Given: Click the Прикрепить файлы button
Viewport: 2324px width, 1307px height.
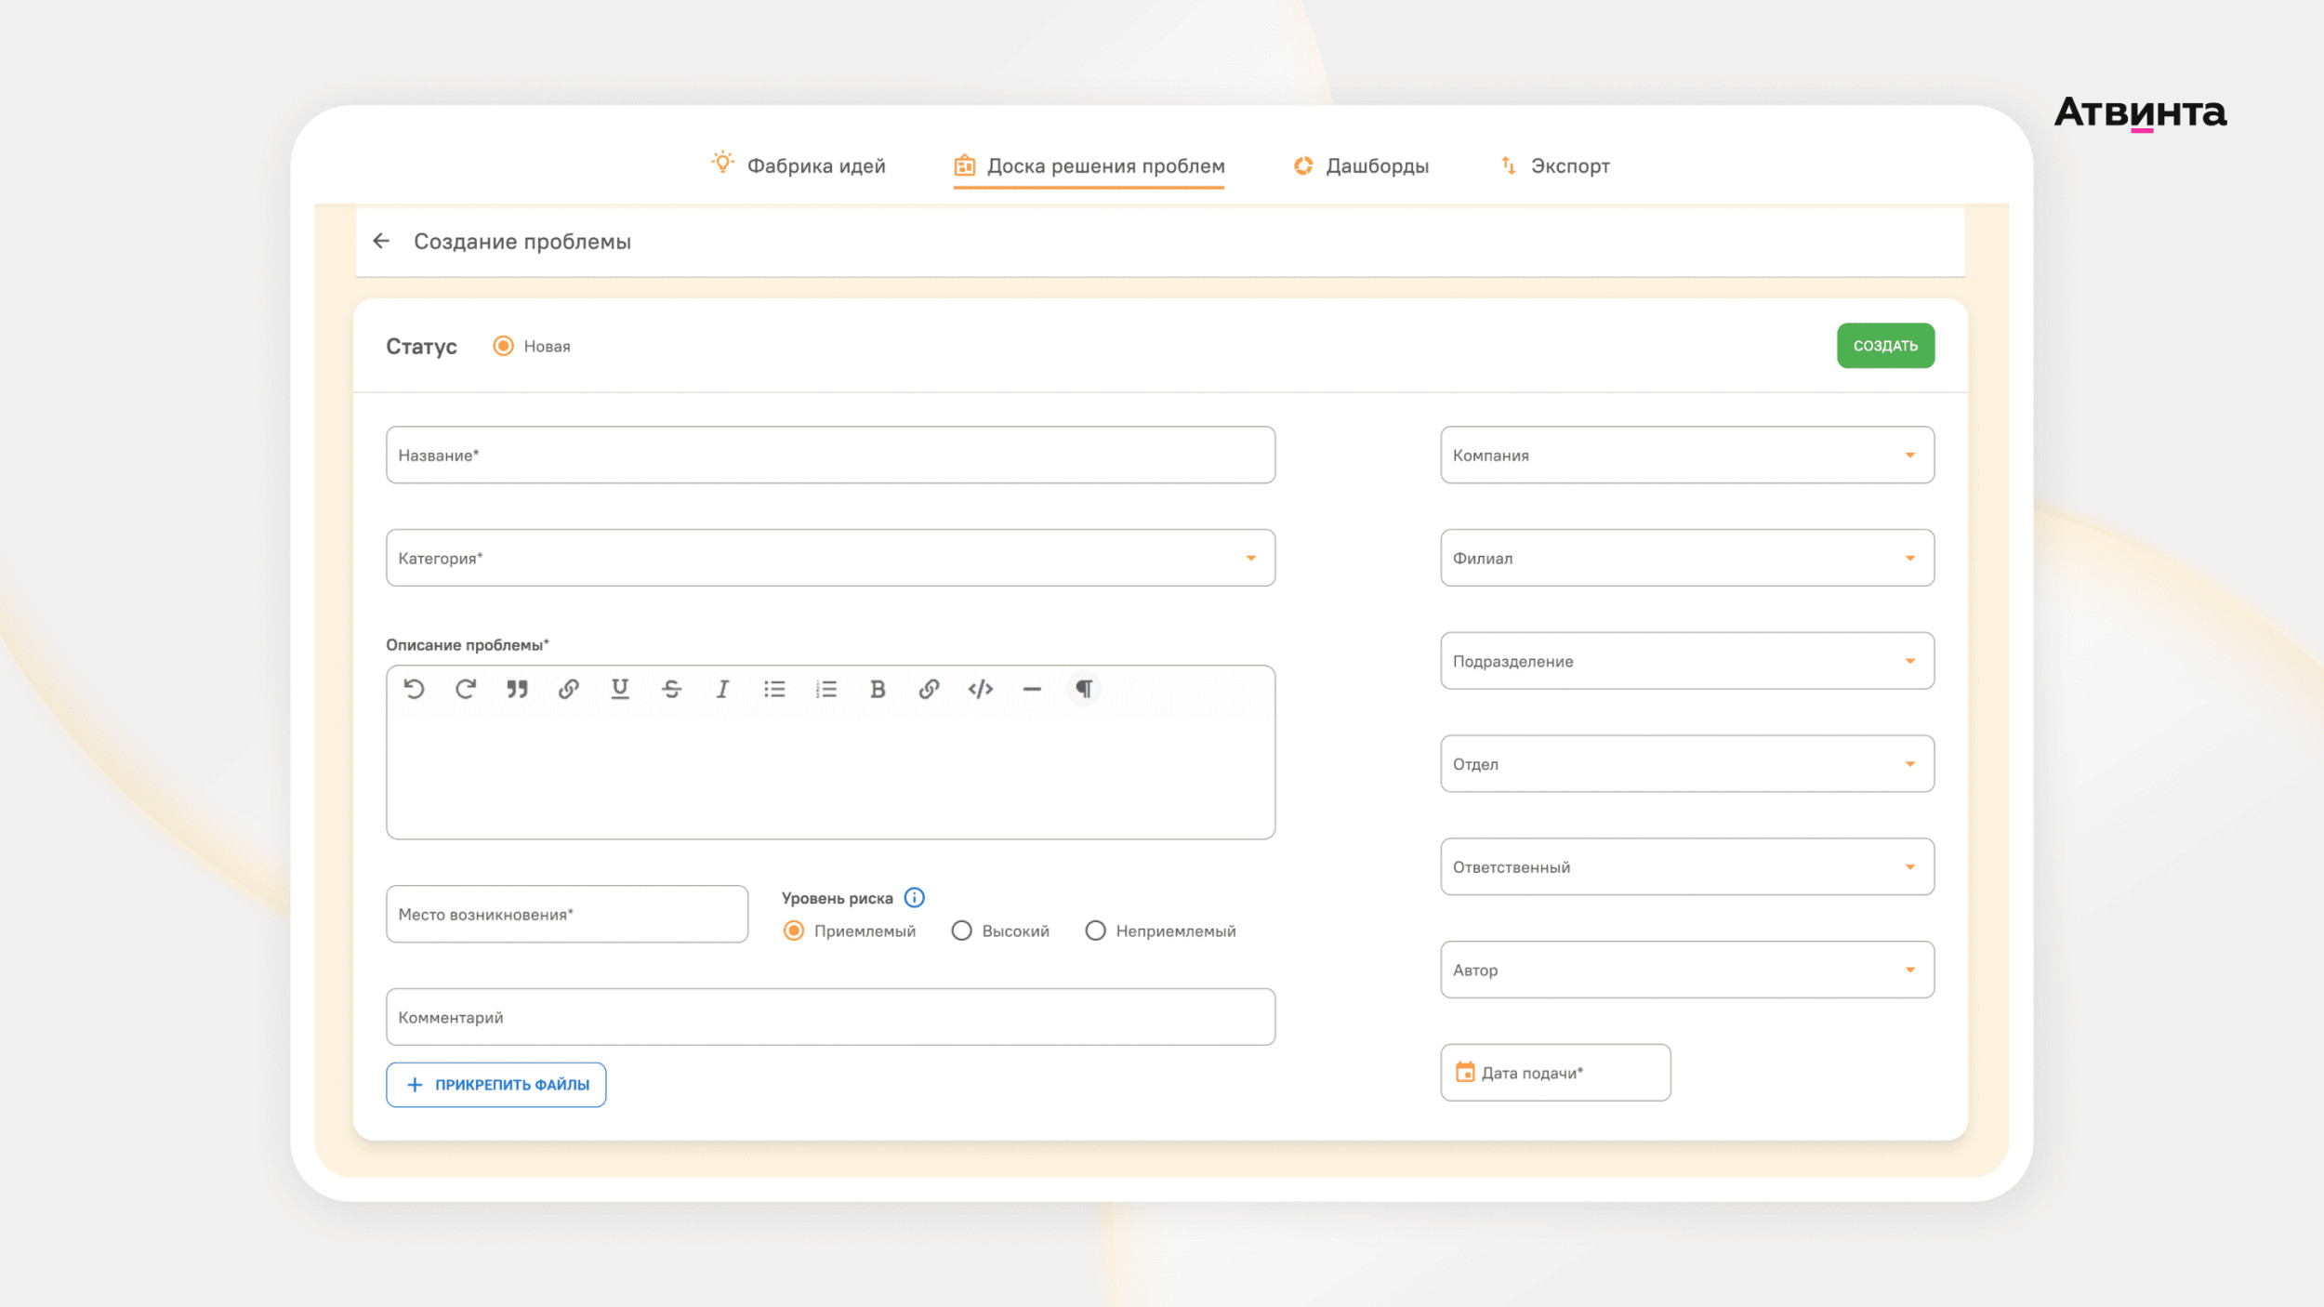Looking at the screenshot, I should tap(496, 1085).
